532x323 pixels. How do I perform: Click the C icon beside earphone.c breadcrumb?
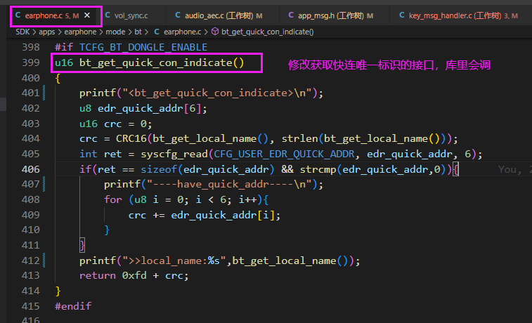[x=157, y=32]
